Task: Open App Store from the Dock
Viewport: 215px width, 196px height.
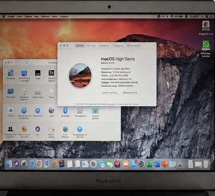Action: [133, 164]
